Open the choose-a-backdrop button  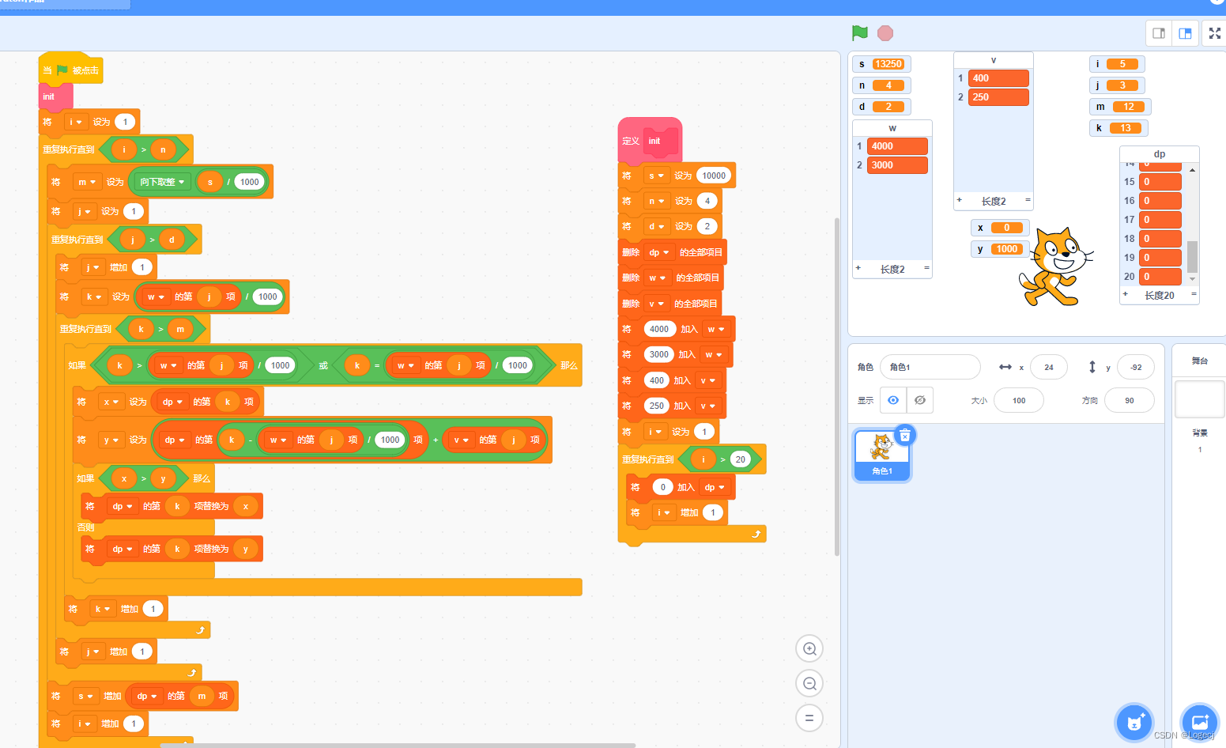point(1200,723)
